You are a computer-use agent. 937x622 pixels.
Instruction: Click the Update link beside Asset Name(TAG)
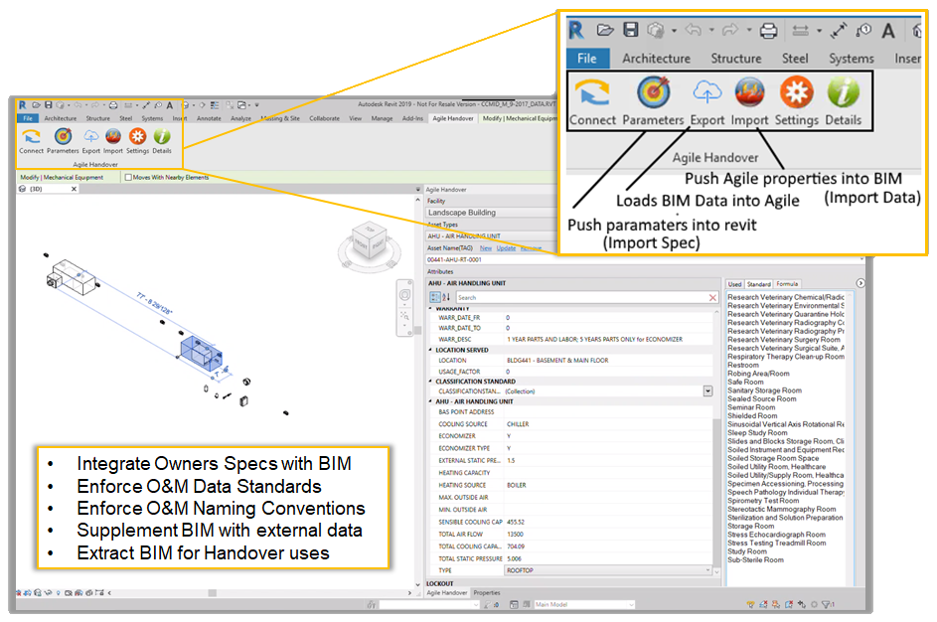pyautogui.click(x=506, y=248)
